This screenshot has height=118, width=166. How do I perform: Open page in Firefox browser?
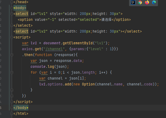click(147, 2)
